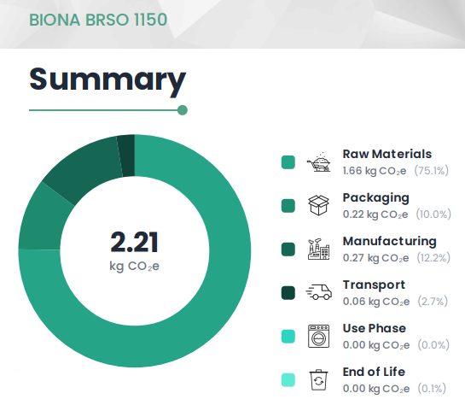This screenshot has height=405, width=465.
Task: Click the 'End of Life' legend label
Action: coord(374,372)
